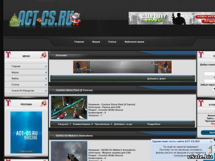The image size is (215, 161).
Task: Click the bullet icon beside Файлы
Action: click(x=46, y=79)
